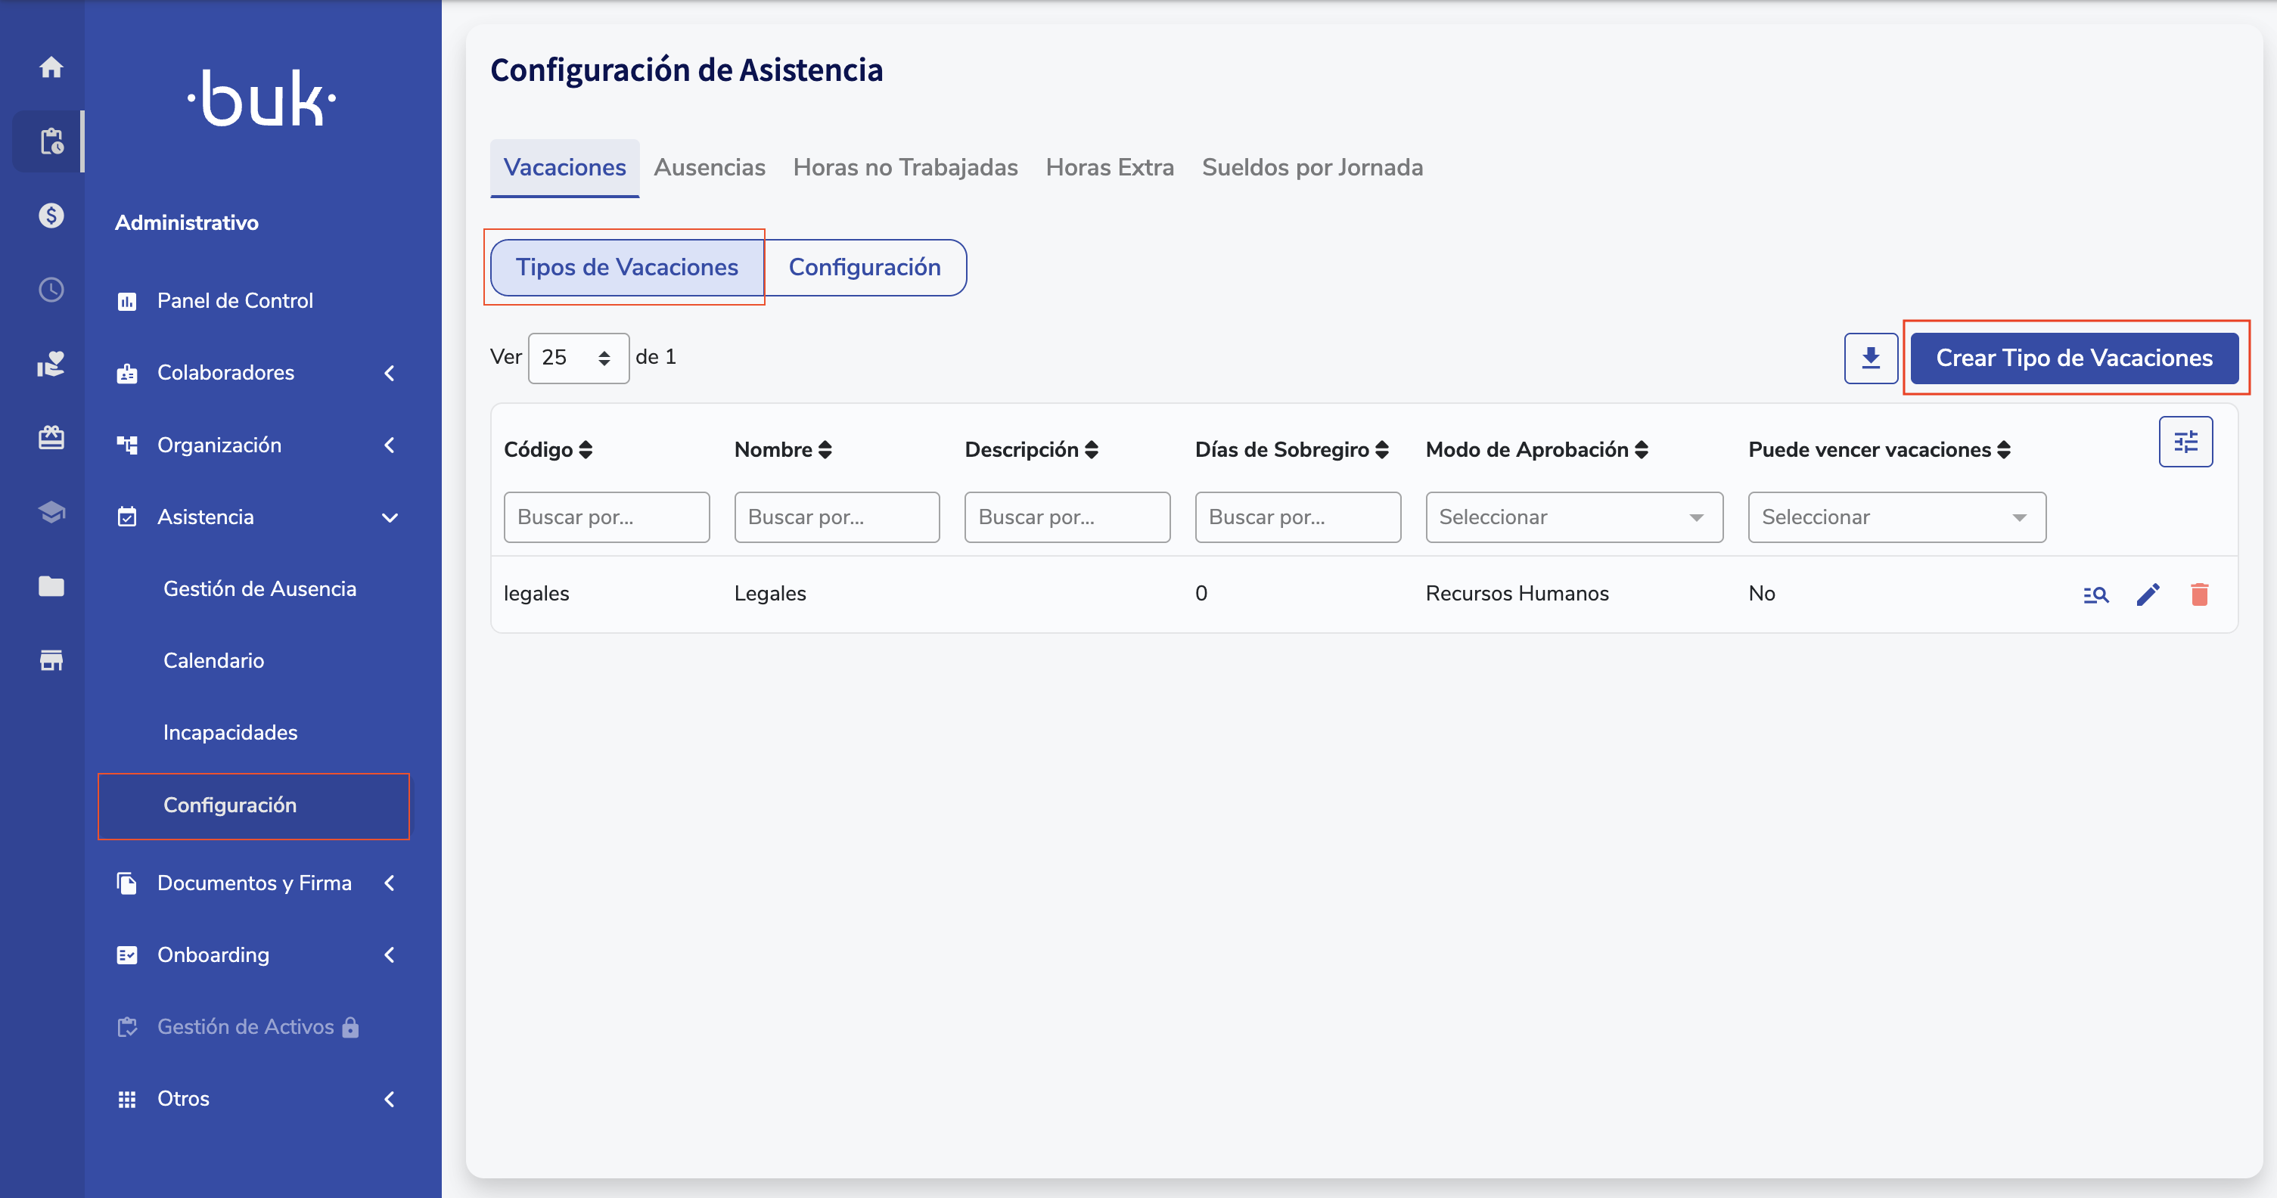Open Puede vencer vacaciones filter dropdown

pos(1897,518)
